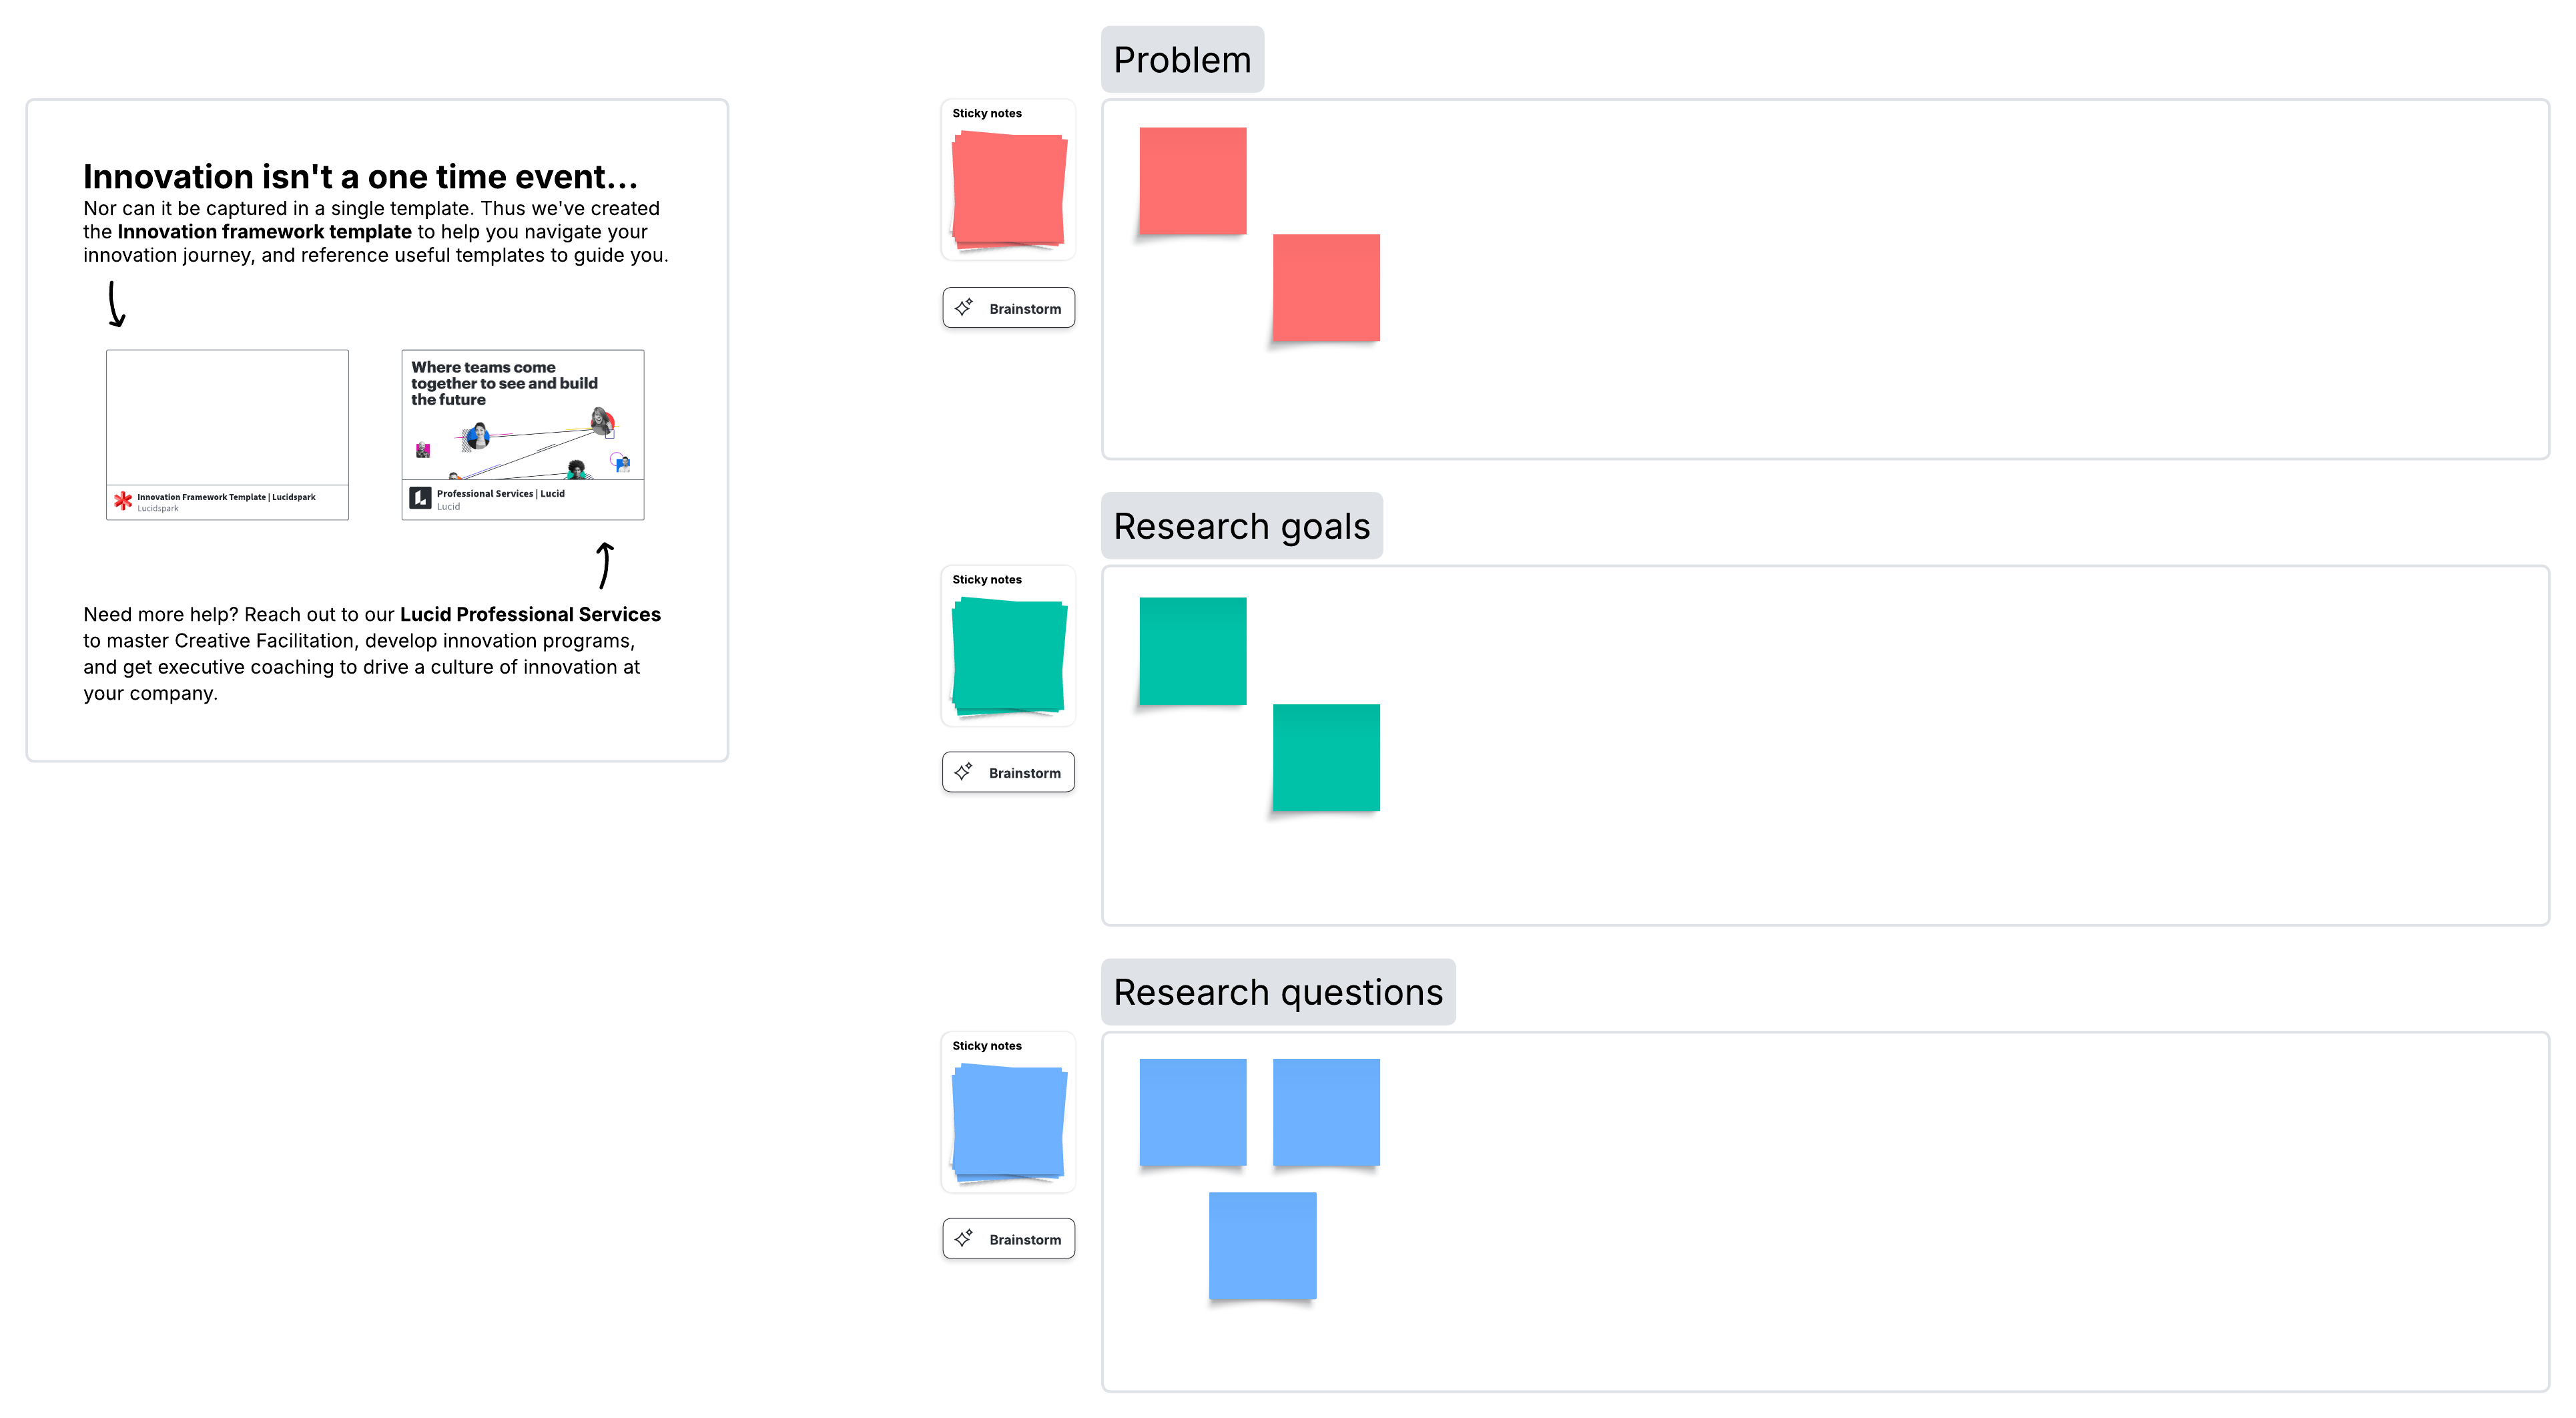Click the sparkle icon in the Problem Brainstorm button

(964, 307)
